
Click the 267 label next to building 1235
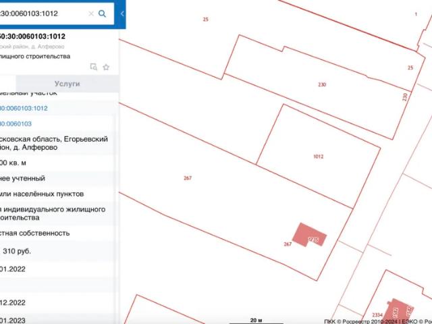[x=288, y=244]
